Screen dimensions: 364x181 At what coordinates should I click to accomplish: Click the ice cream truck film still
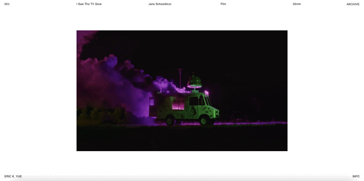(x=182, y=91)
